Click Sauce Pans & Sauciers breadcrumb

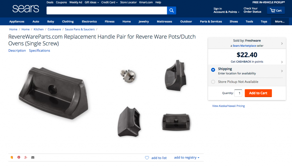[x=80, y=29]
